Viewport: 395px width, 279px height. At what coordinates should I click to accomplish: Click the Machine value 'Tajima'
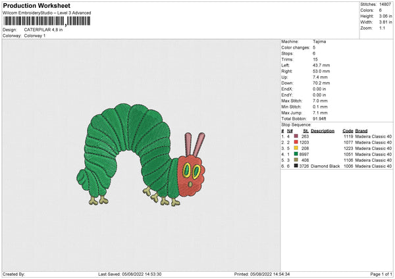coord(319,41)
